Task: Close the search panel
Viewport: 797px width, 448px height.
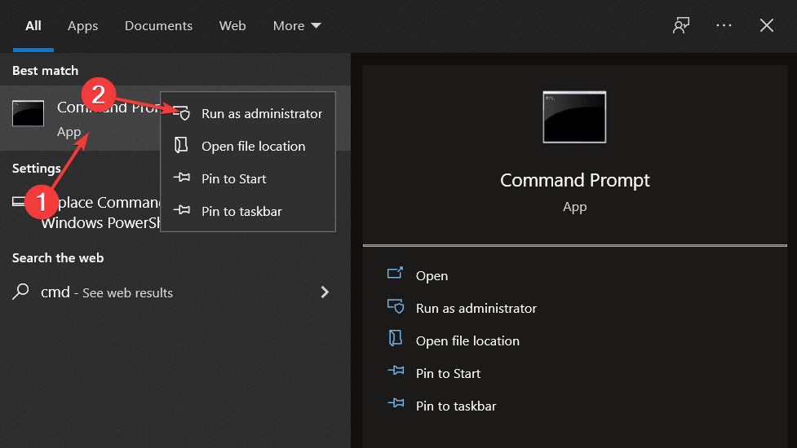Action: coord(767,25)
